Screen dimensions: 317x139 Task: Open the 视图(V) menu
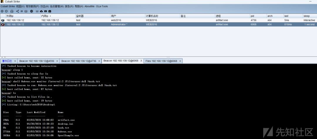click(21, 6)
